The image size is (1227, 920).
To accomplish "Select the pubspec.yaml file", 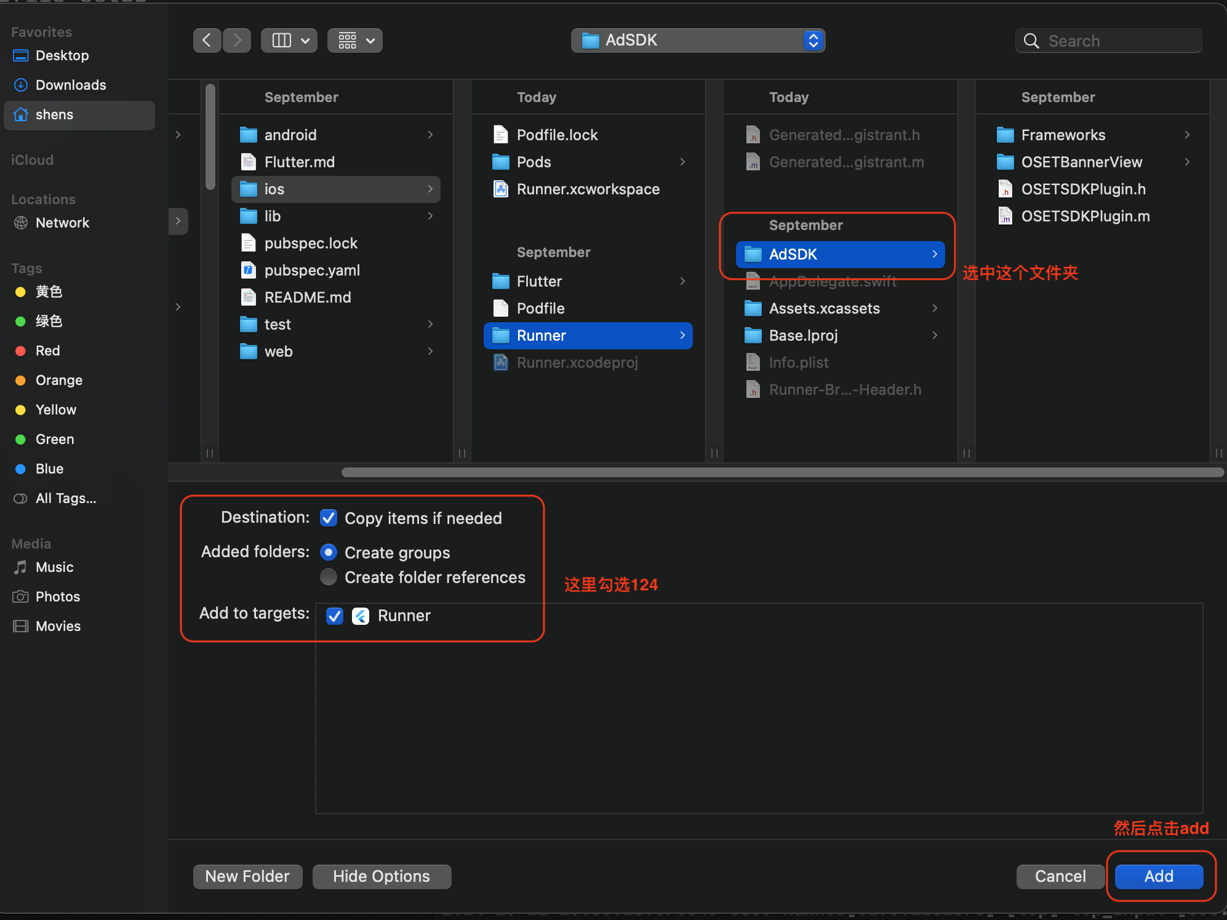I will (312, 270).
